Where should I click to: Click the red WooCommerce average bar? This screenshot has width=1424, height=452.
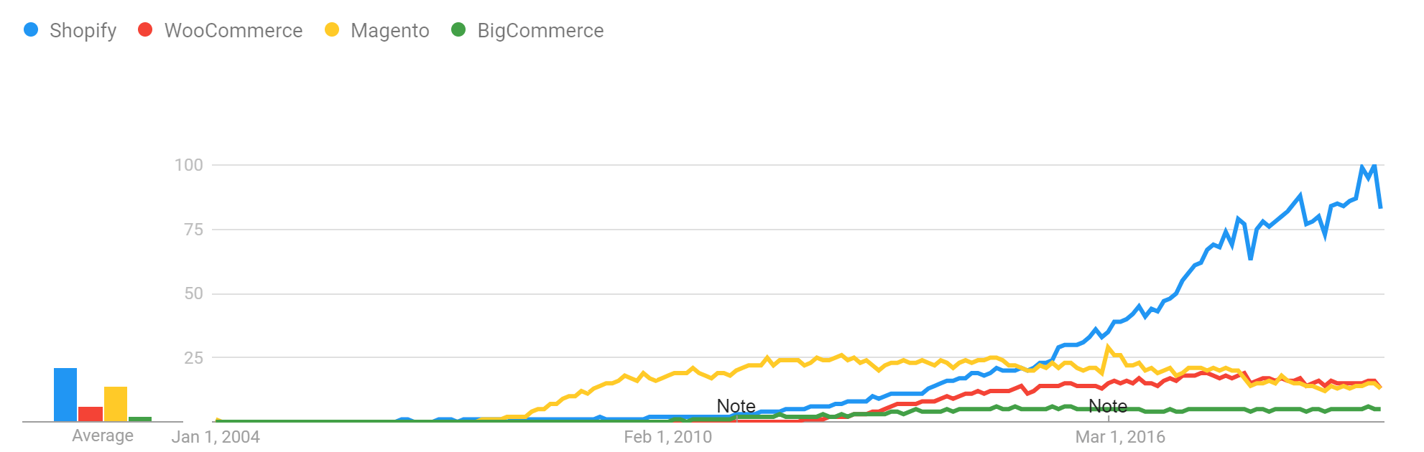91,414
